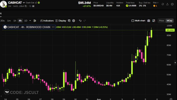Open the hexagon settings icon in header
Image resolution: width=177 pixels, height=100 pixels.
click(x=172, y=4)
